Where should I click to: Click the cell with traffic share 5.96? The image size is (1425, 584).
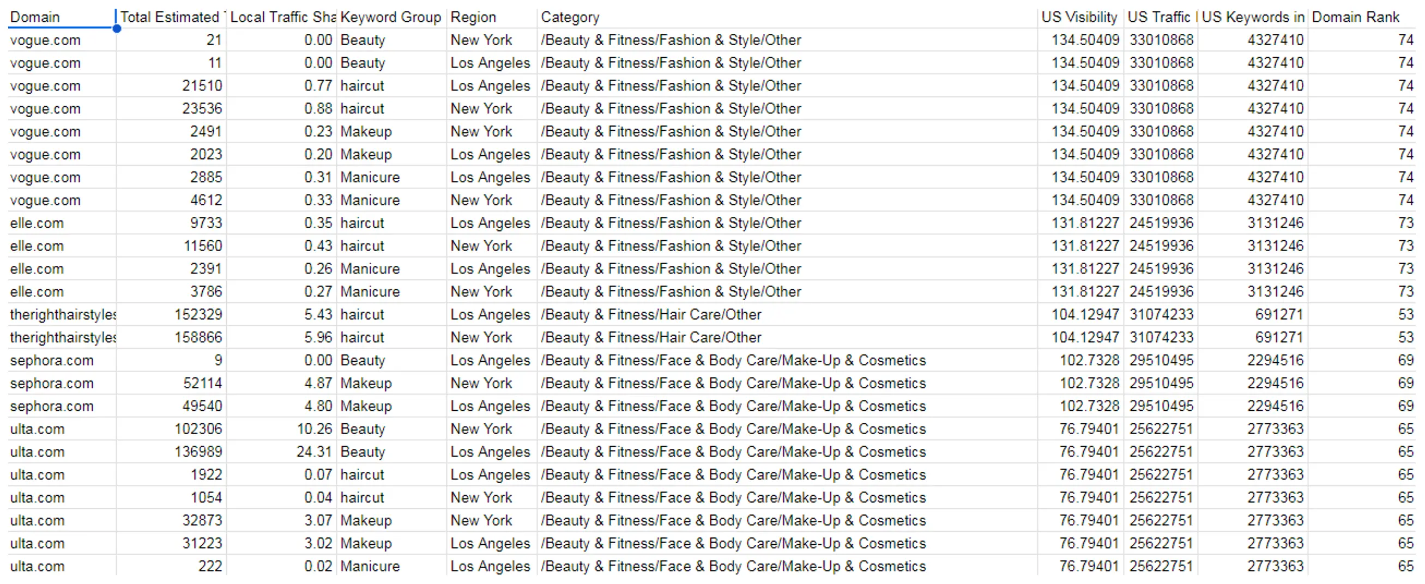[282, 337]
